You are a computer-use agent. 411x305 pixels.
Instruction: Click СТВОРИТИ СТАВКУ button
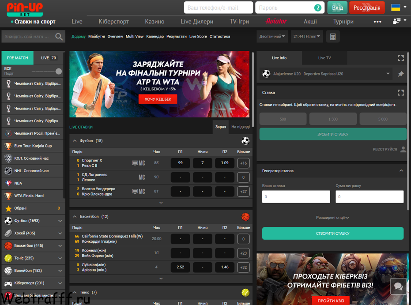coord(332,233)
